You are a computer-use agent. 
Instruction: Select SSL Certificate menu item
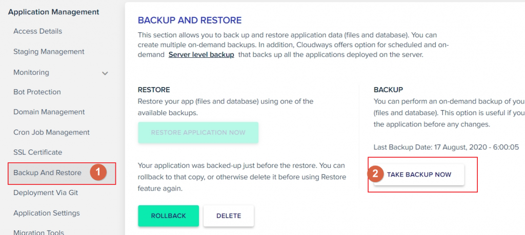point(38,153)
